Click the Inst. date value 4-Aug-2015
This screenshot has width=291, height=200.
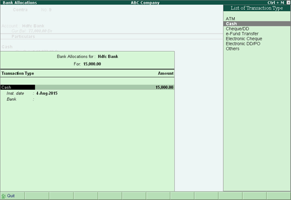(x=47, y=93)
